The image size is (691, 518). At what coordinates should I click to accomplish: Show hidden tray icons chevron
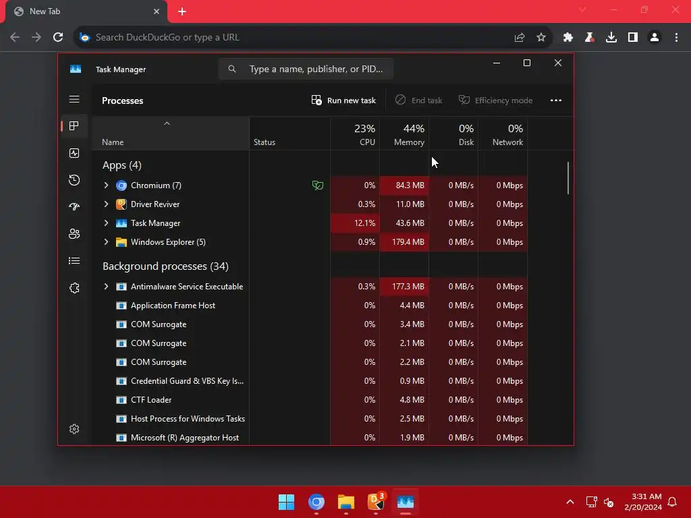pos(570,502)
